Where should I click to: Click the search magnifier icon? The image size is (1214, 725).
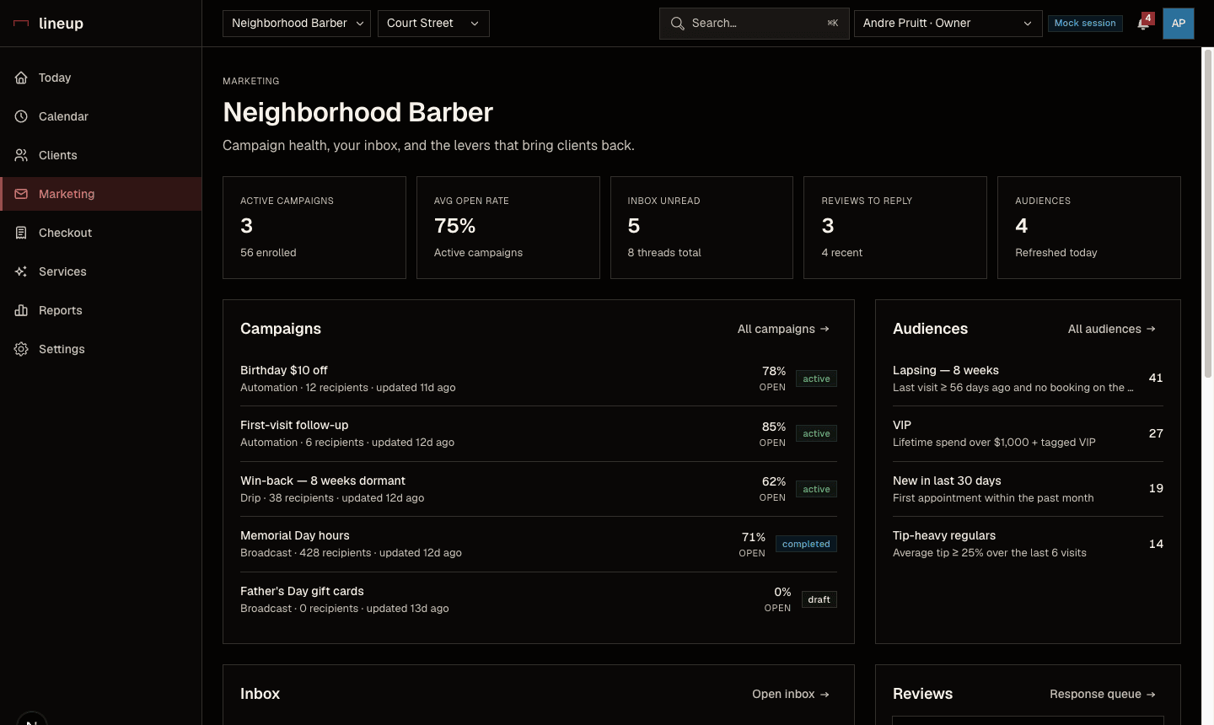click(677, 24)
